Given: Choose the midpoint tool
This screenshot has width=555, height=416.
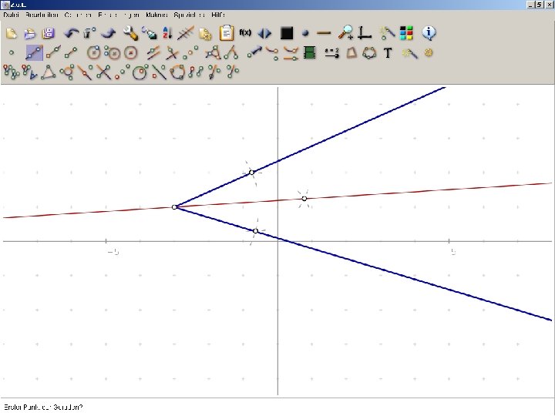Looking at the screenshot, I should point(190,52).
